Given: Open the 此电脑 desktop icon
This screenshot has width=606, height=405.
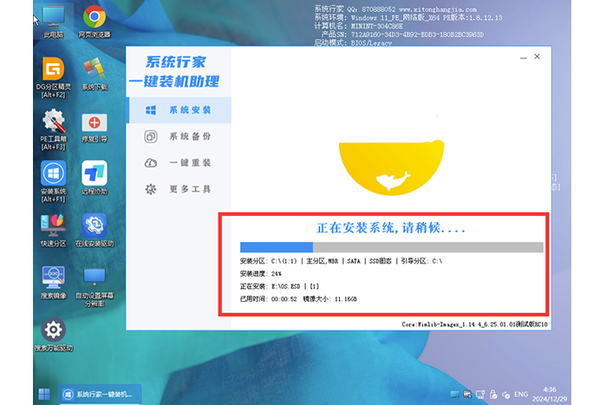Looking at the screenshot, I should click(x=54, y=22).
